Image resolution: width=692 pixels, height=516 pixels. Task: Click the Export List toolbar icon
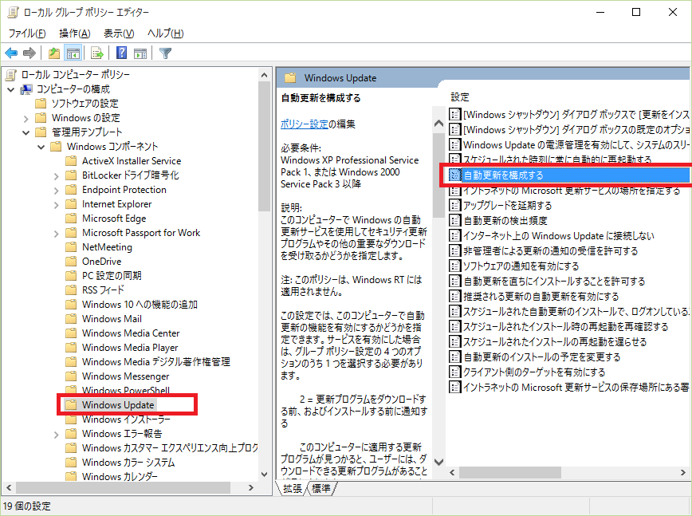tap(96, 53)
